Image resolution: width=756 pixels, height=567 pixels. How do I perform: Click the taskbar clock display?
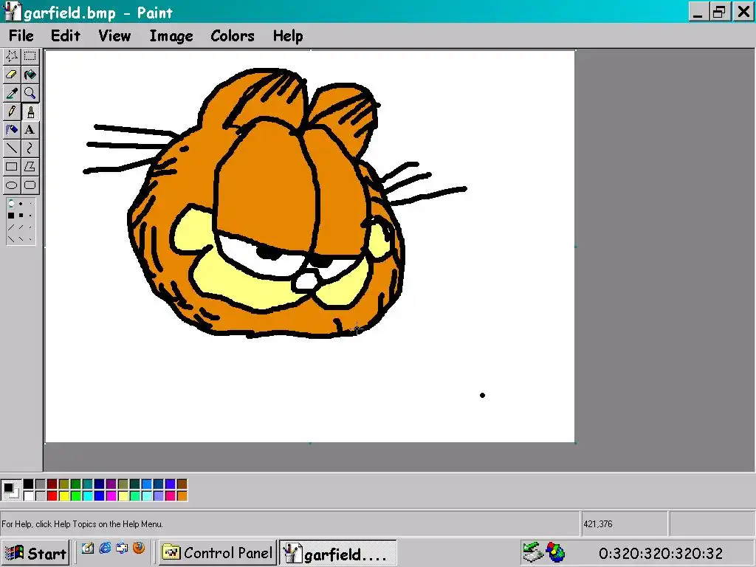[x=661, y=553]
